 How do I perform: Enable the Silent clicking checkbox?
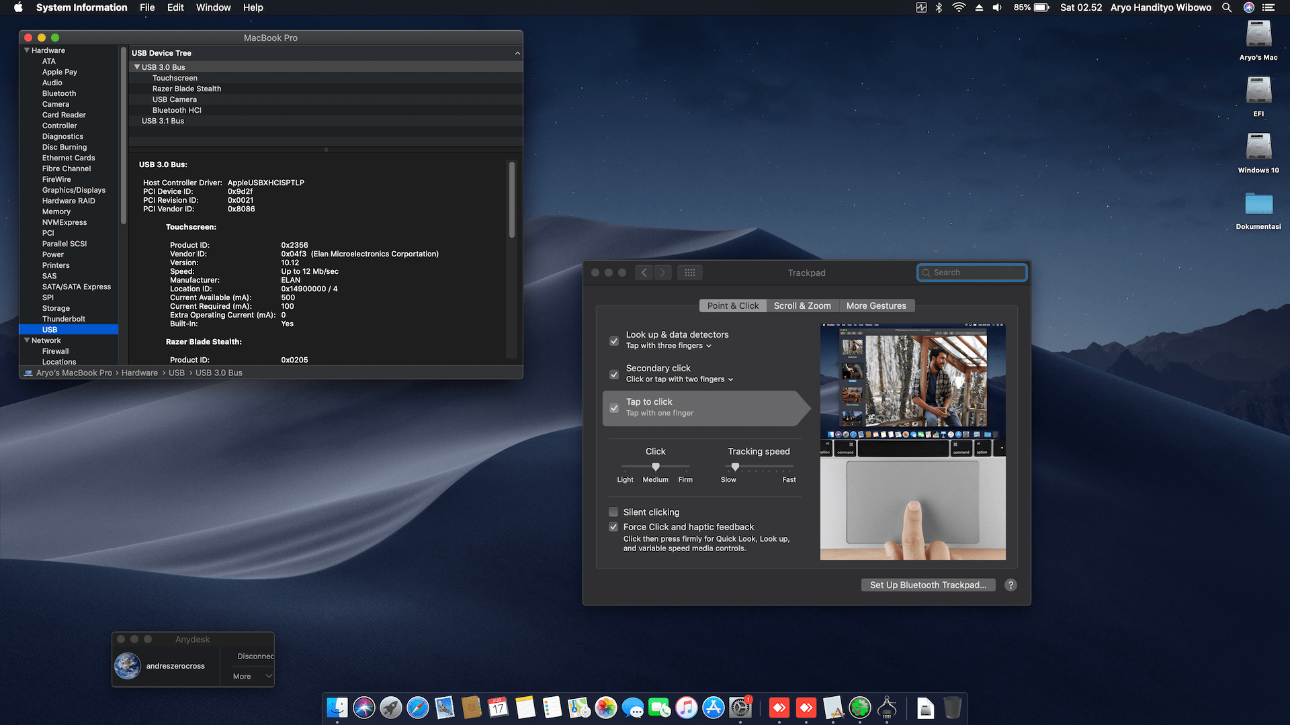pyautogui.click(x=613, y=512)
